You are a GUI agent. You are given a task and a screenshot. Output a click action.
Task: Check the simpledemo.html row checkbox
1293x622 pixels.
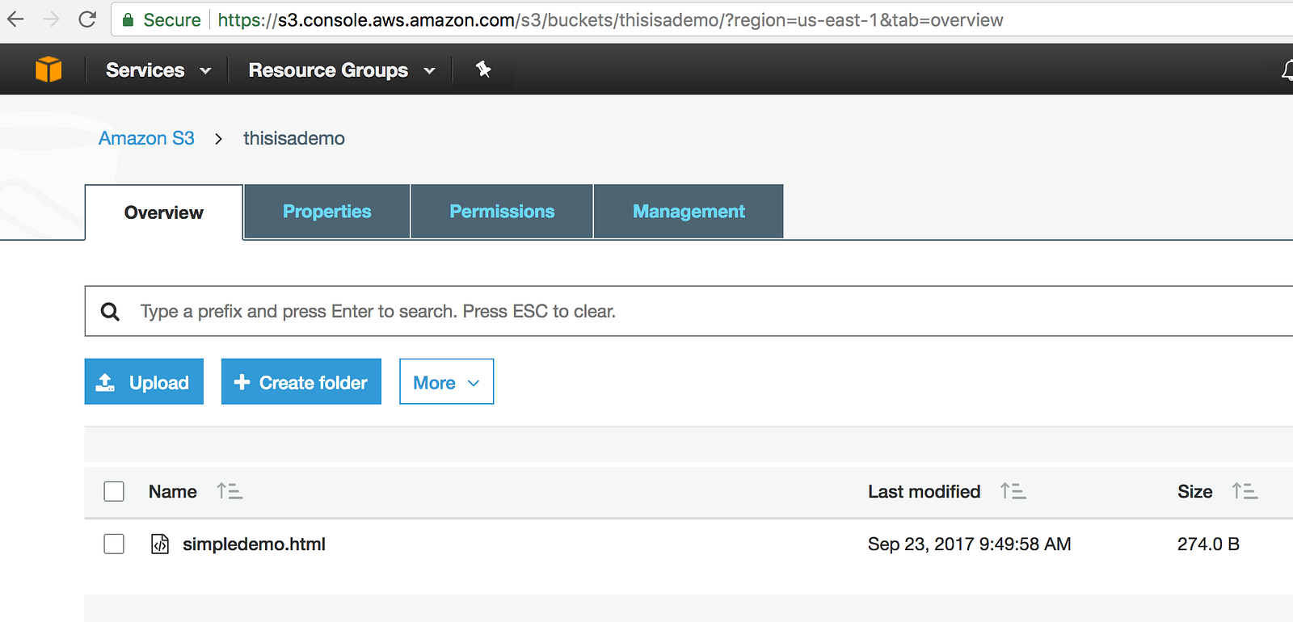pyautogui.click(x=114, y=544)
